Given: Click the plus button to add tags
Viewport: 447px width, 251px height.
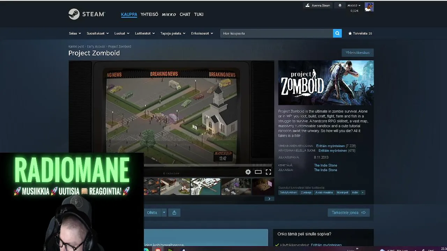Looking at the screenshot, I should tap(362, 192).
